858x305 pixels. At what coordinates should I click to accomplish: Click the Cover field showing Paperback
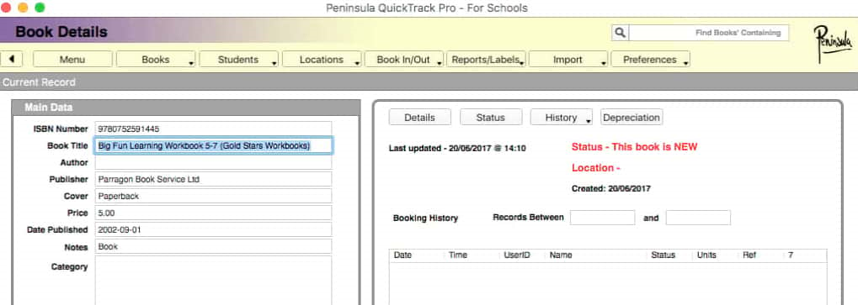pos(213,196)
